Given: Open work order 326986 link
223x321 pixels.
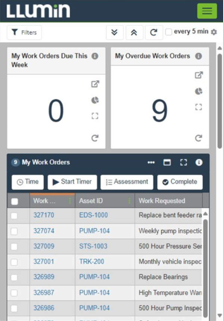Looking at the screenshot, I should tap(44, 308).
